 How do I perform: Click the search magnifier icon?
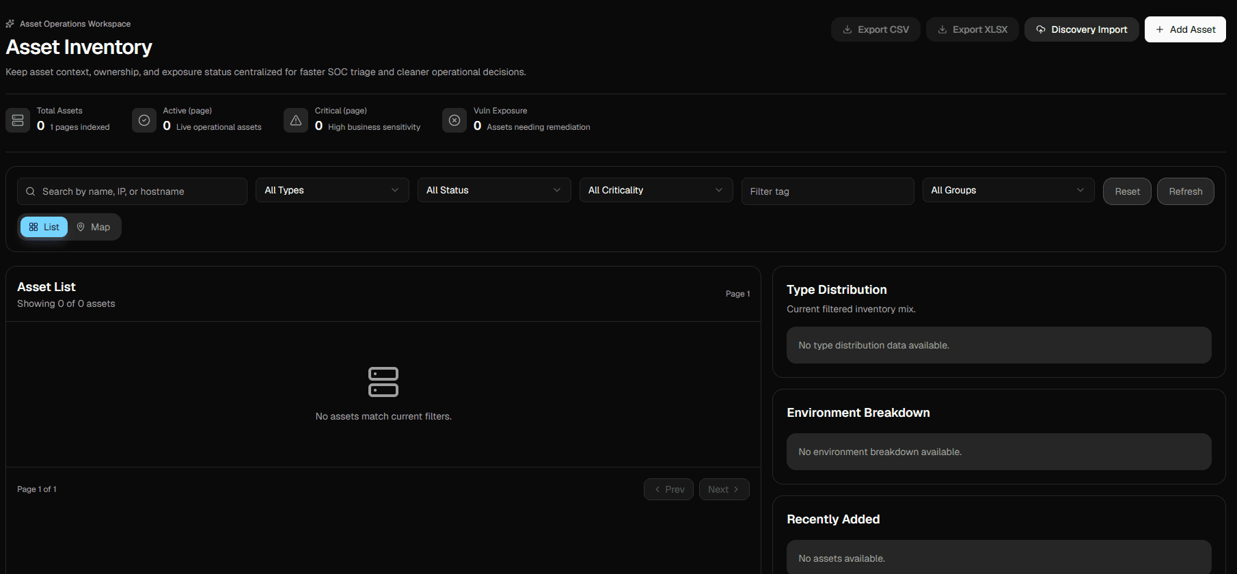point(31,191)
